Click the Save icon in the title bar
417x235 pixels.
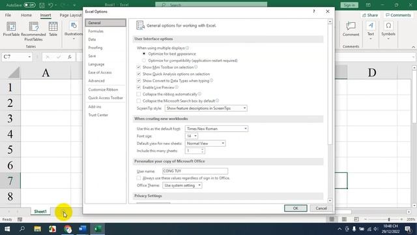42,5
